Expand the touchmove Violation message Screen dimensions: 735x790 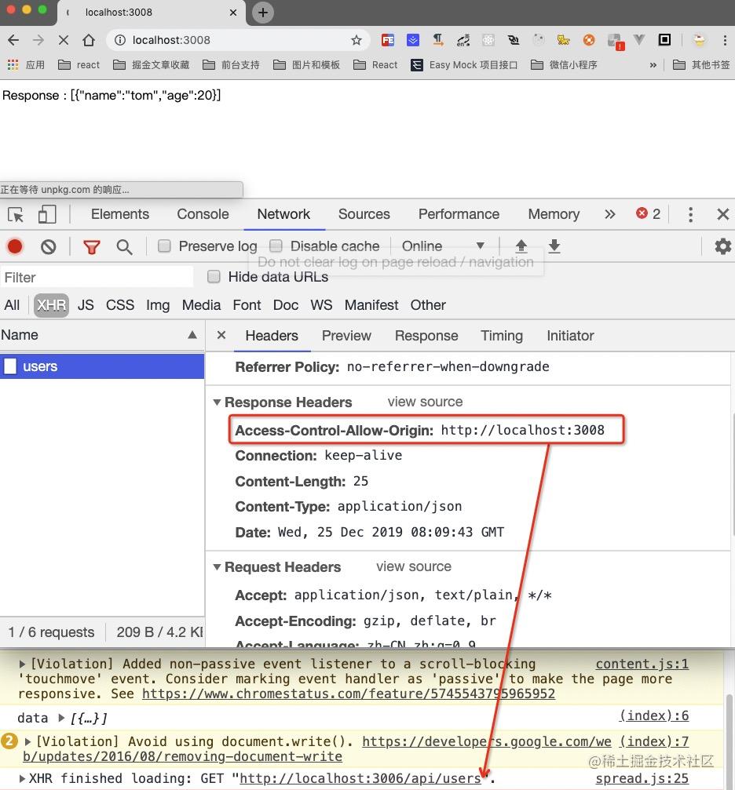pos(22,664)
